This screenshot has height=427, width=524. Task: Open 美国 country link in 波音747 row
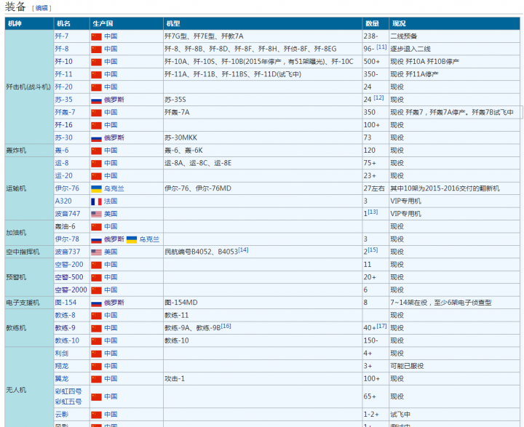pyautogui.click(x=111, y=214)
